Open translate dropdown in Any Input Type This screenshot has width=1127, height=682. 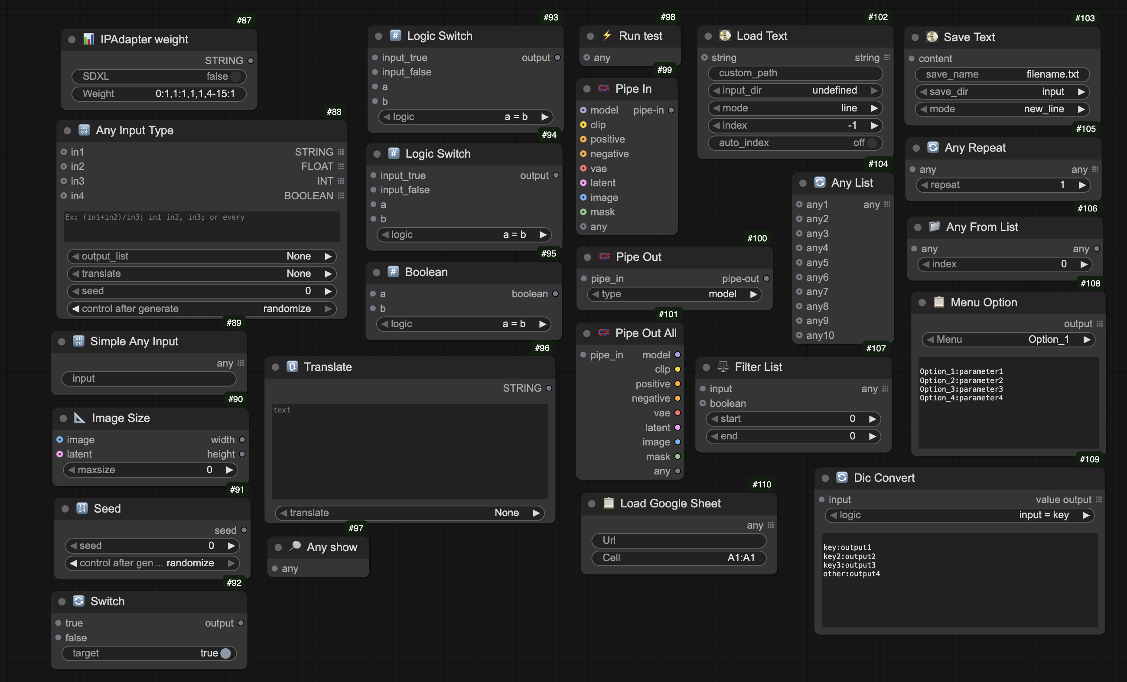(202, 273)
